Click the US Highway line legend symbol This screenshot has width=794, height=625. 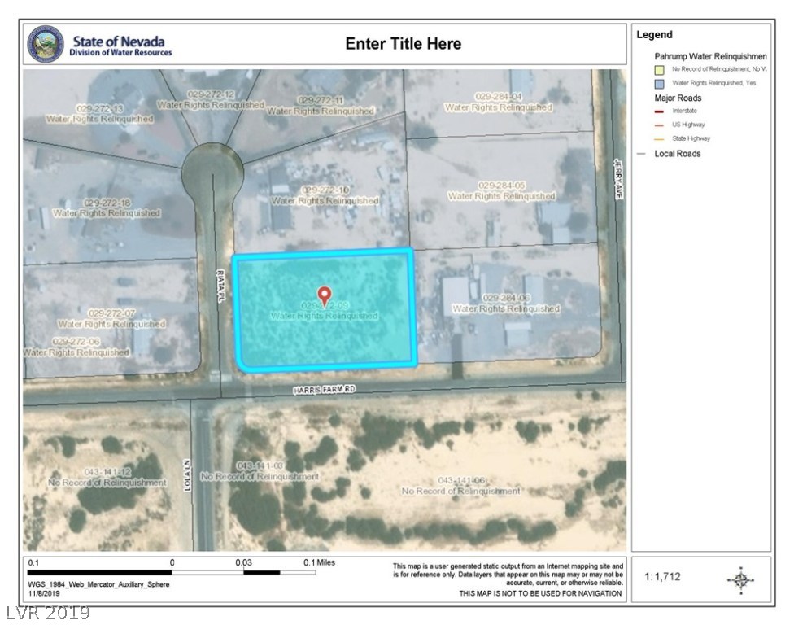659,125
